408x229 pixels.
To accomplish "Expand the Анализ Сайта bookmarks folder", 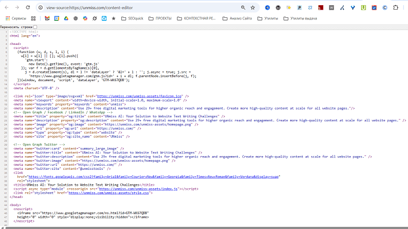I will click(x=237, y=18).
